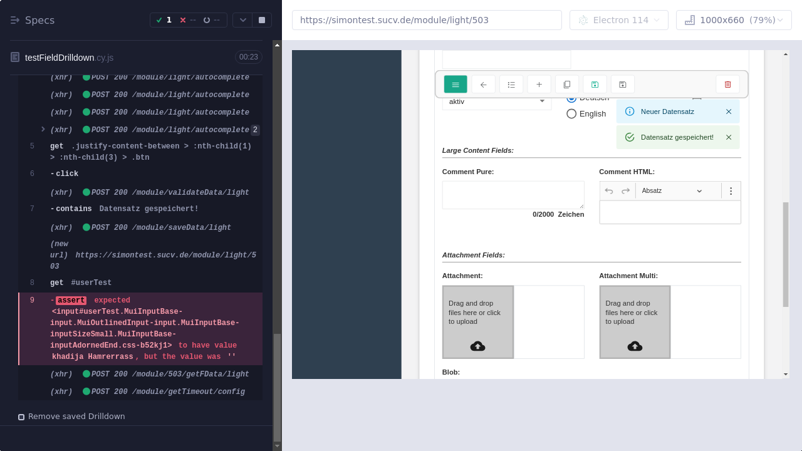802x451 pixels.
Task: Click the testFieldDrilldown.cy.js spec title
Action: click(69, 58)
